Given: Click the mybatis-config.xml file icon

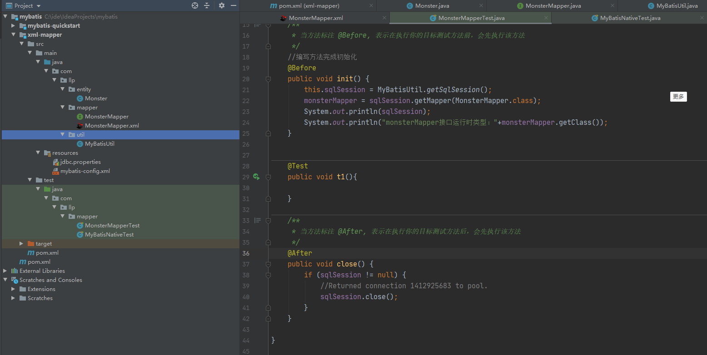Looking at the screenshot, I should (55, 171).
